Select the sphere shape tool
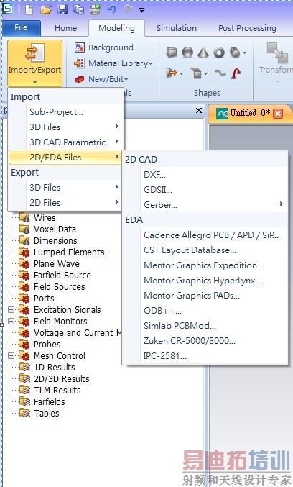The width and height of the screenshot is (293, 487). click(x=187, y=53)
